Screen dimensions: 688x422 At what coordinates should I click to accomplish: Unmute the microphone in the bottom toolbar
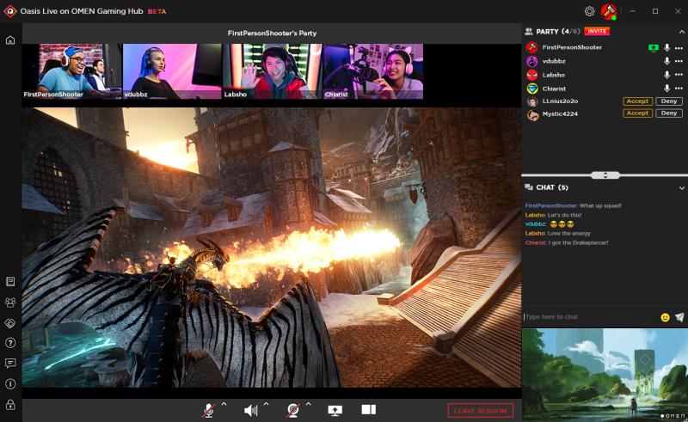tap(208, 410)
